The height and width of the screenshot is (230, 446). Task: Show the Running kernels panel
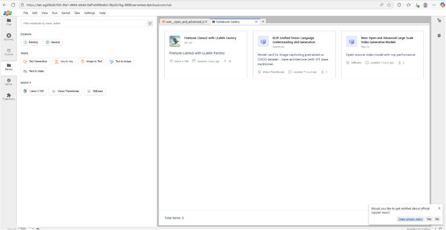pos(9,38)
